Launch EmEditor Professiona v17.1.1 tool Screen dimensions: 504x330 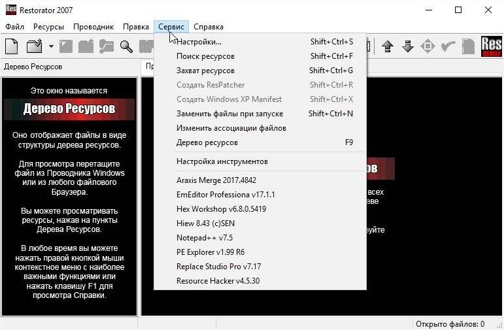coord(260,195)
